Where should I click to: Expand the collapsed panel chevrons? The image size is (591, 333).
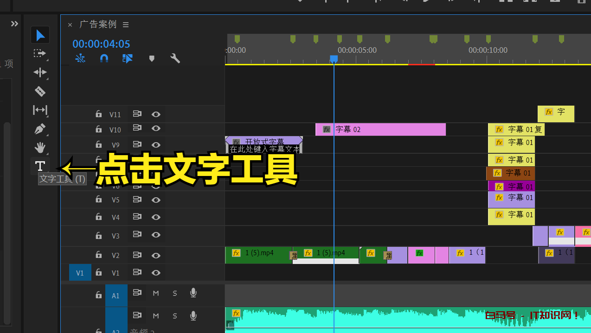(x=14, y=24)
